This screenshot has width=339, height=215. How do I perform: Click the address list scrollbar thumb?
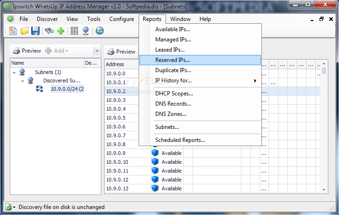tap(324, 71)
